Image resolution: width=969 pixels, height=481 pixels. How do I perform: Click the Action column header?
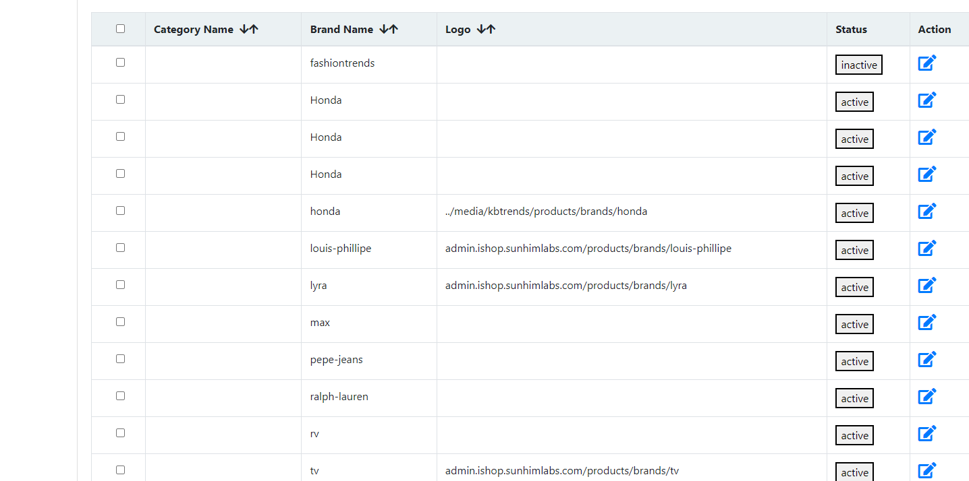(x=934, y=30)
